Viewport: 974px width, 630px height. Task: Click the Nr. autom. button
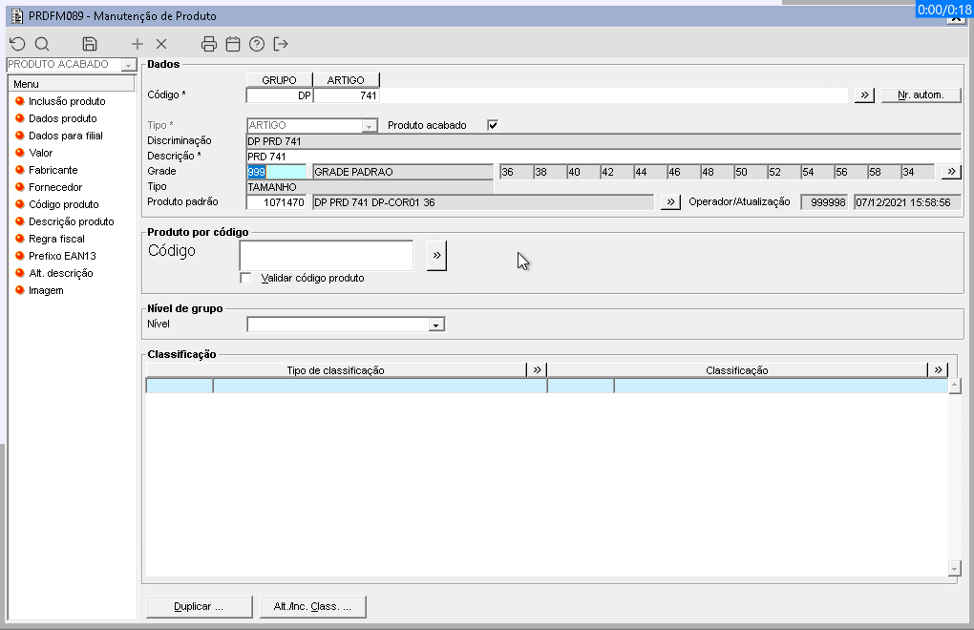pyautogui.click(x=921, y=94)
